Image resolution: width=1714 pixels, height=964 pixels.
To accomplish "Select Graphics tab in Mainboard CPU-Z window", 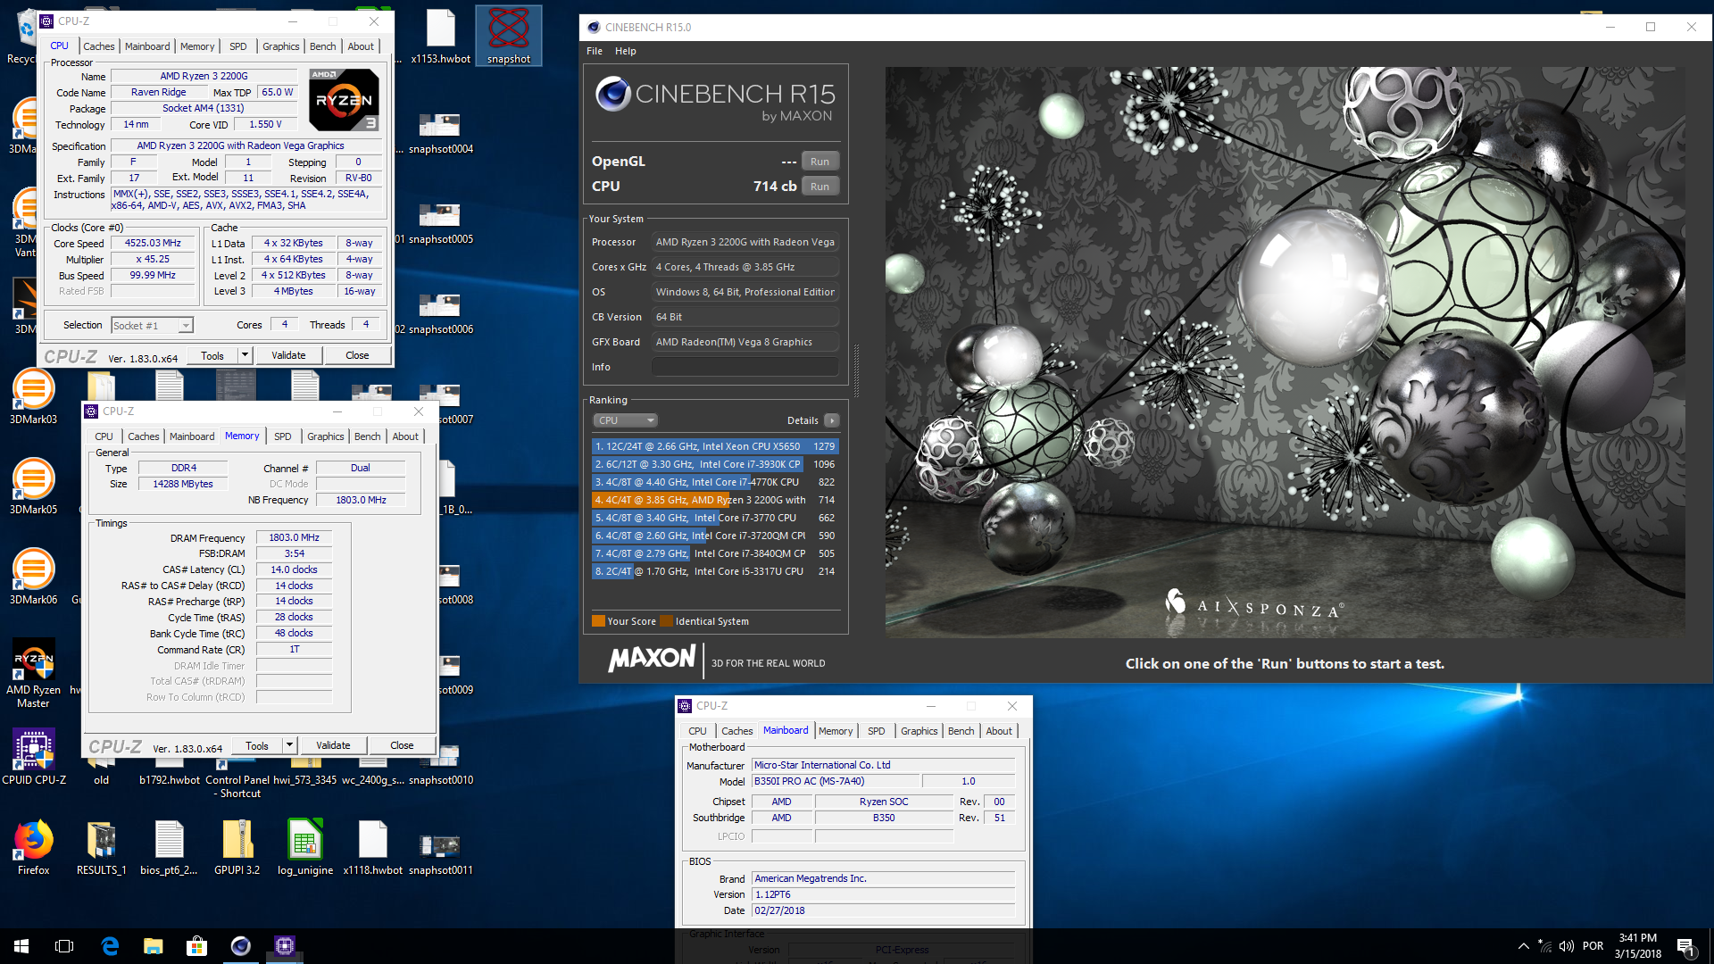I will click(919, 731).
